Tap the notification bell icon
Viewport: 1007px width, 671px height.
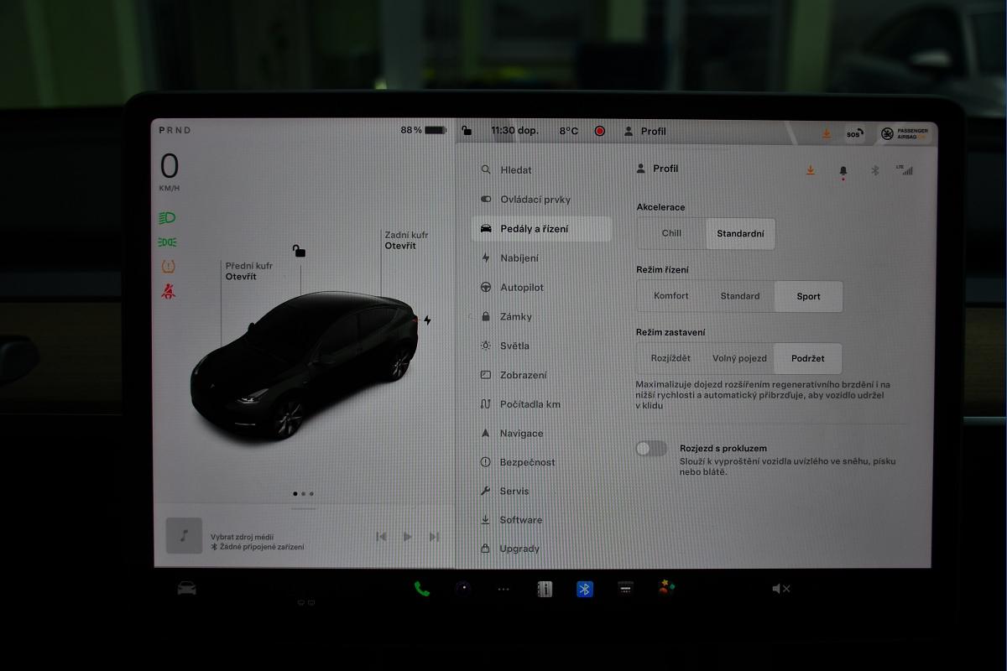click(843, 170)
